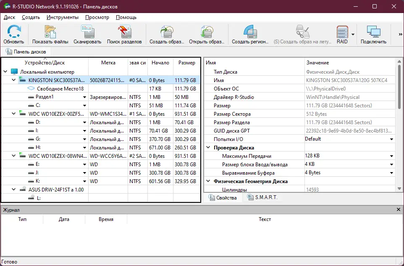Open dropdown arrow for partition K:

84,181
